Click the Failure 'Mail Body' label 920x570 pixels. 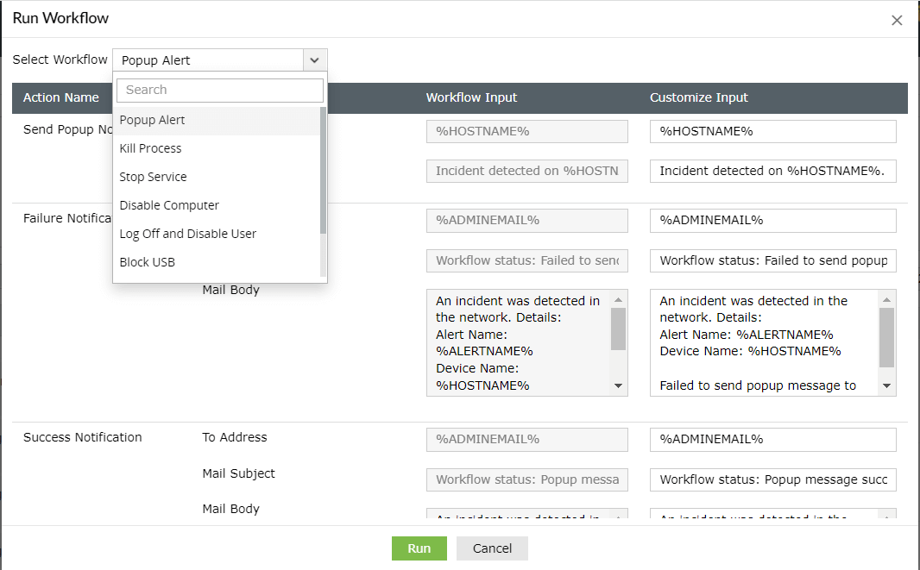(230, 290)
